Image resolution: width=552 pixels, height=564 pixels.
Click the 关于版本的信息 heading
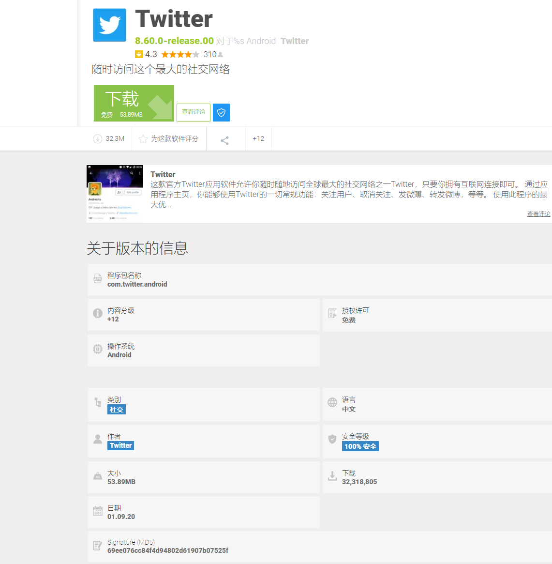(x=137, y=248)
